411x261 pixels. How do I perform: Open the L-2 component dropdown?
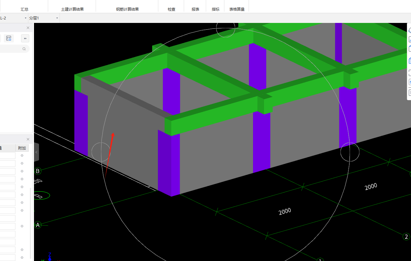point(26,18)
